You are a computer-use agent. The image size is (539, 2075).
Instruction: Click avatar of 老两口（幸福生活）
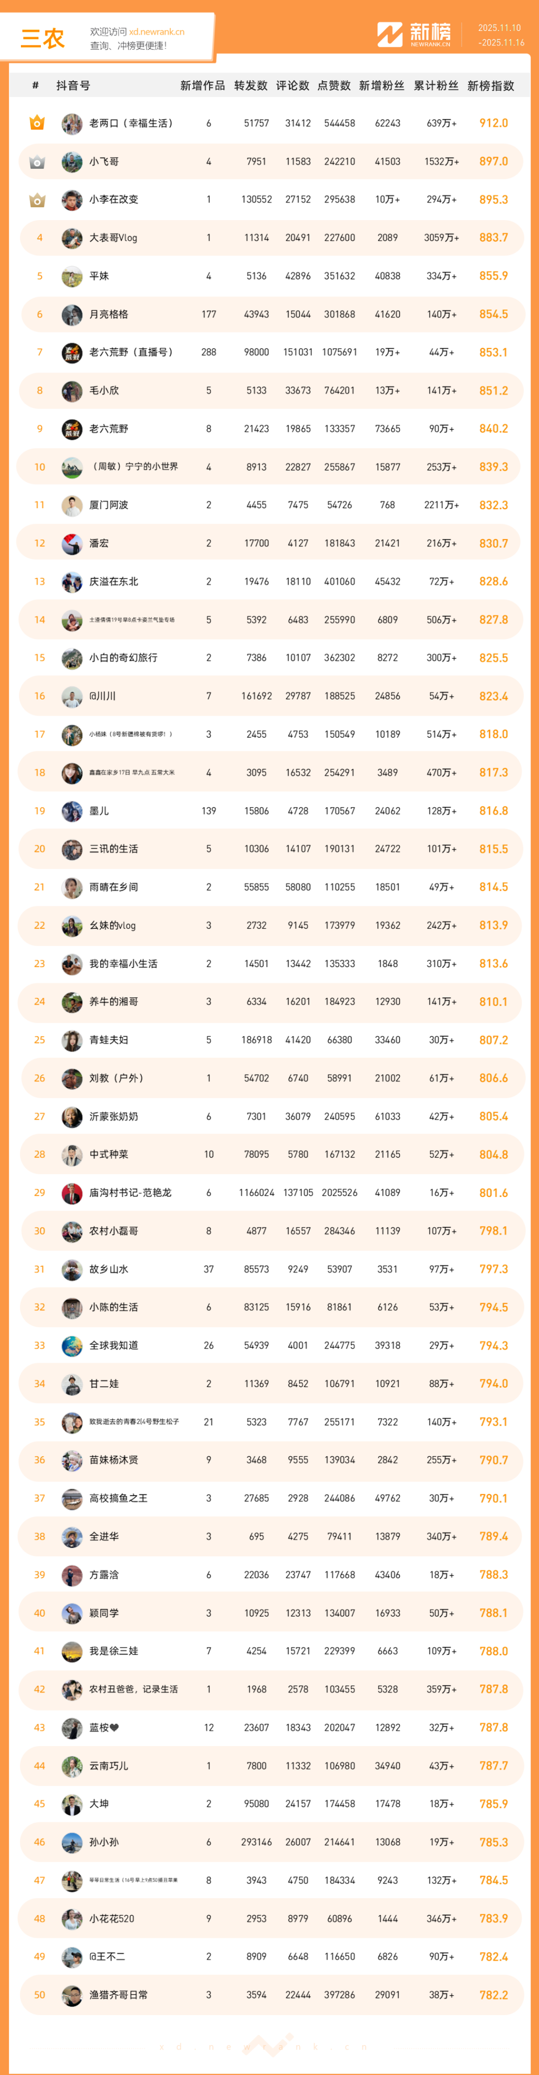(x=72, y=124)
